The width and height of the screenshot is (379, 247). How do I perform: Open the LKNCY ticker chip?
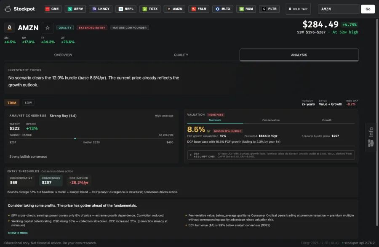pos(101,9)
